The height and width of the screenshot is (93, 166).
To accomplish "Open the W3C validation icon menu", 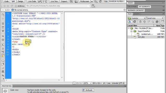I will tap(45, 2).
